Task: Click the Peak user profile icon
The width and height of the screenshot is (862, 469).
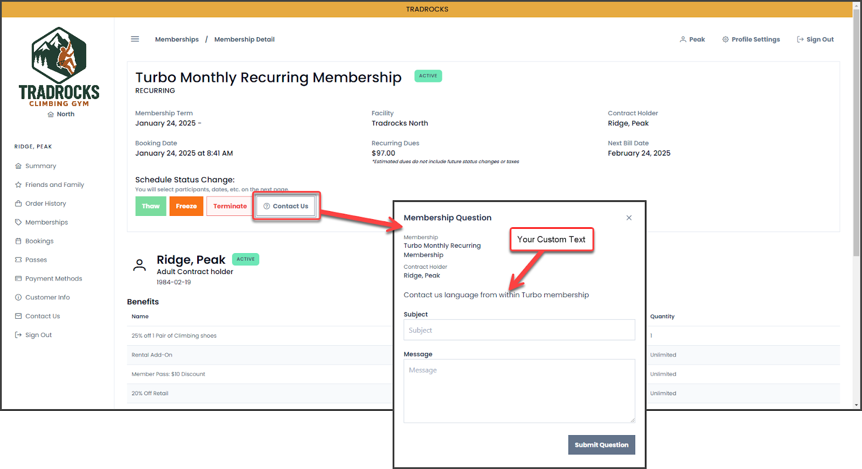Action: pos(683,39)
